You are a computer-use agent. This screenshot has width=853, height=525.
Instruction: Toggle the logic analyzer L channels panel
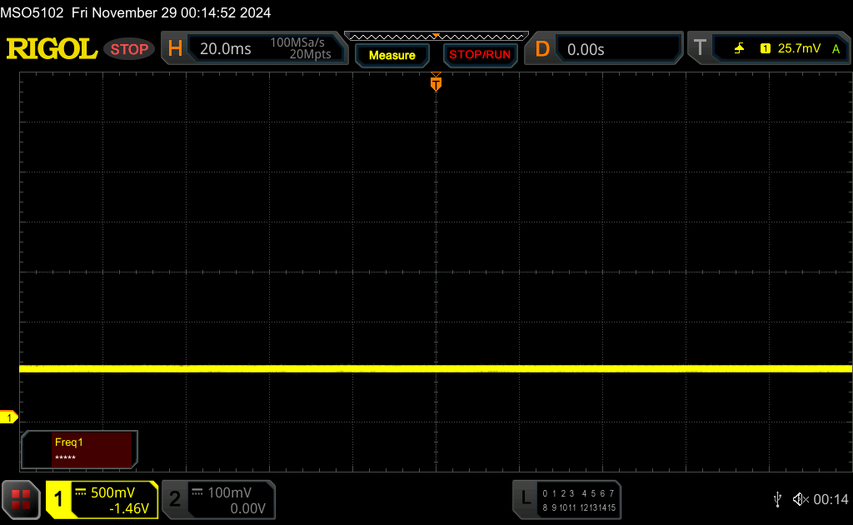[x=525, y=498]
